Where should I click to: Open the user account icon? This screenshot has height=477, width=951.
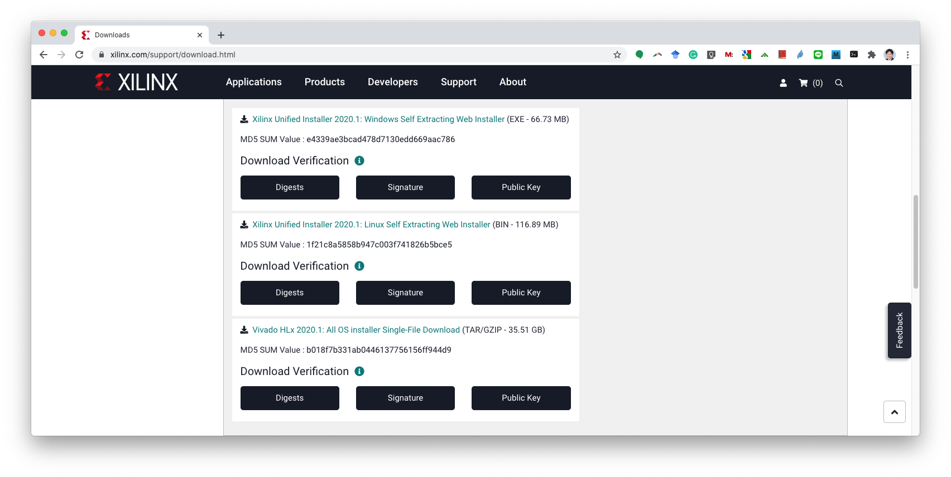tap(783, 83)
